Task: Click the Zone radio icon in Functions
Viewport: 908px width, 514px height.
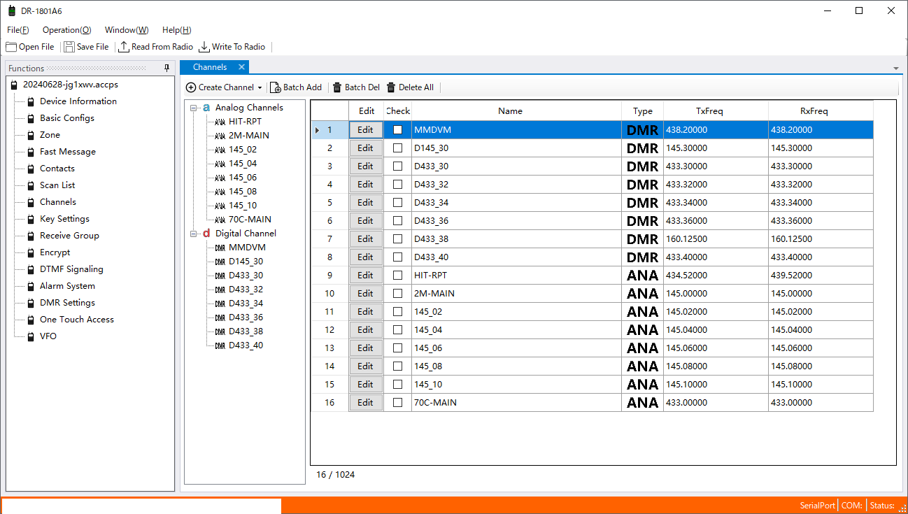Action: pyautogui.click(x=31, y=135)
